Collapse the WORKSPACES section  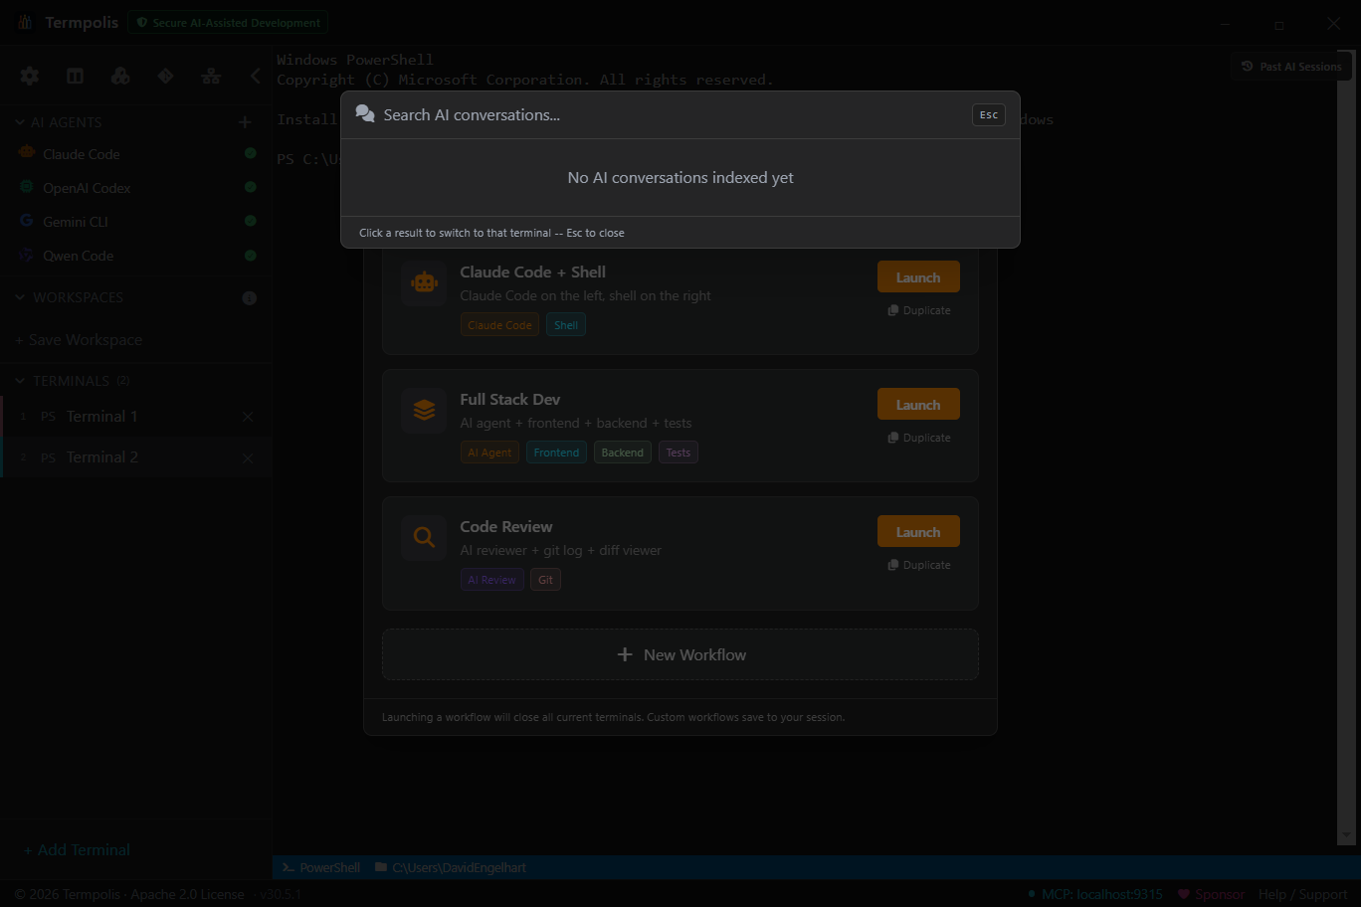point(20,297)
